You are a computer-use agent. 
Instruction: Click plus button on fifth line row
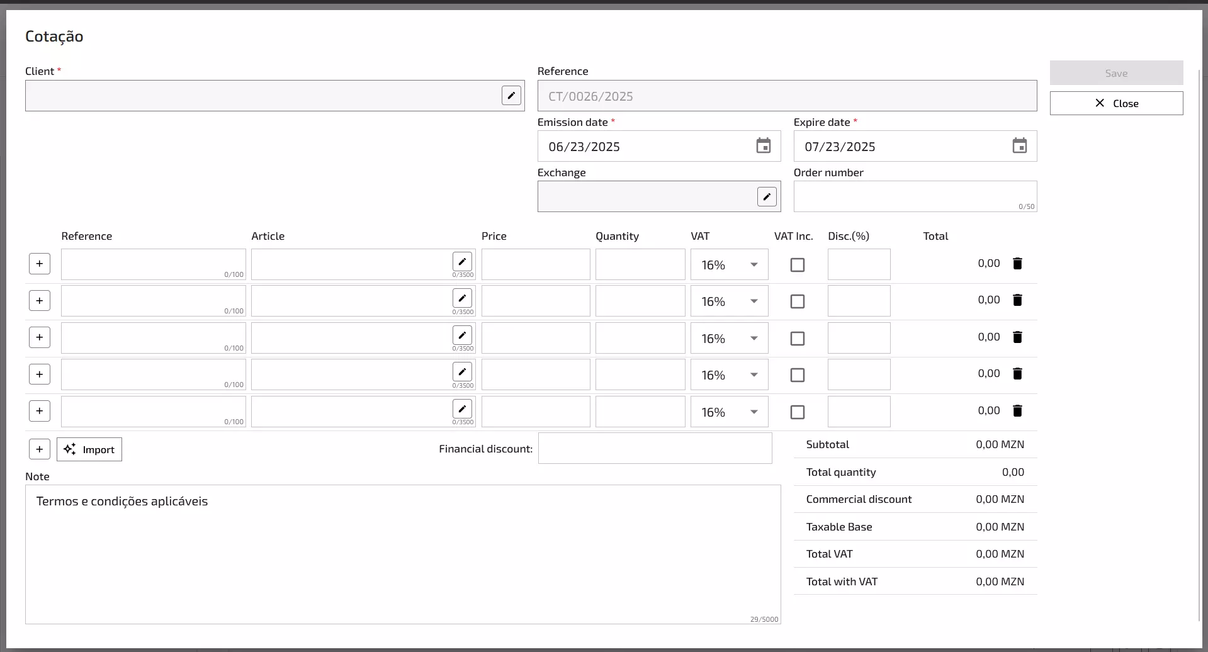point(40,411)
